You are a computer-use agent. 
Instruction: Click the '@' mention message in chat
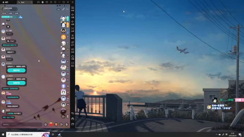tap(14, 114)
